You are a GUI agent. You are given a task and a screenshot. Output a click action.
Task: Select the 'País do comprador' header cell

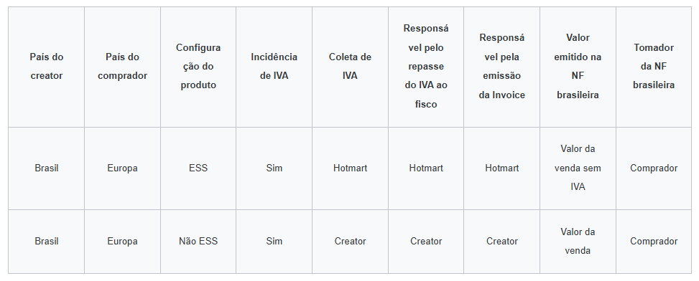click(x=122, y=67)
